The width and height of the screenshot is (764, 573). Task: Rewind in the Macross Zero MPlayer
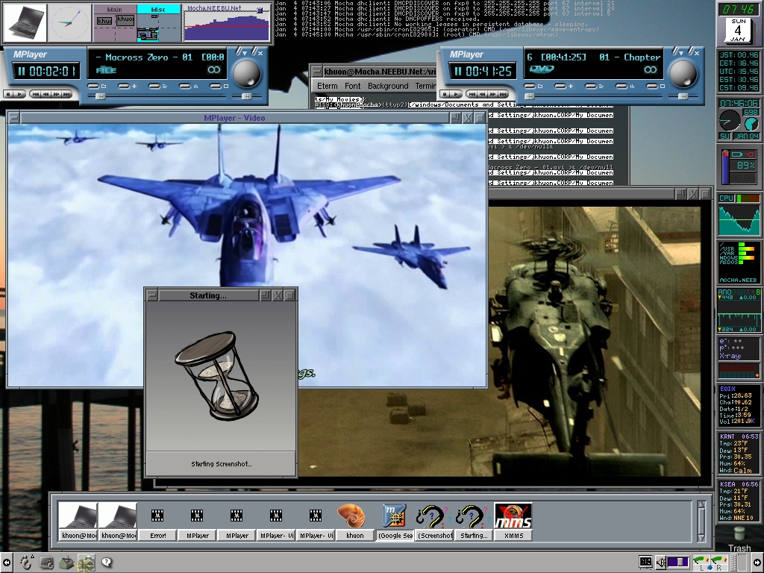[x=46, y=94]
